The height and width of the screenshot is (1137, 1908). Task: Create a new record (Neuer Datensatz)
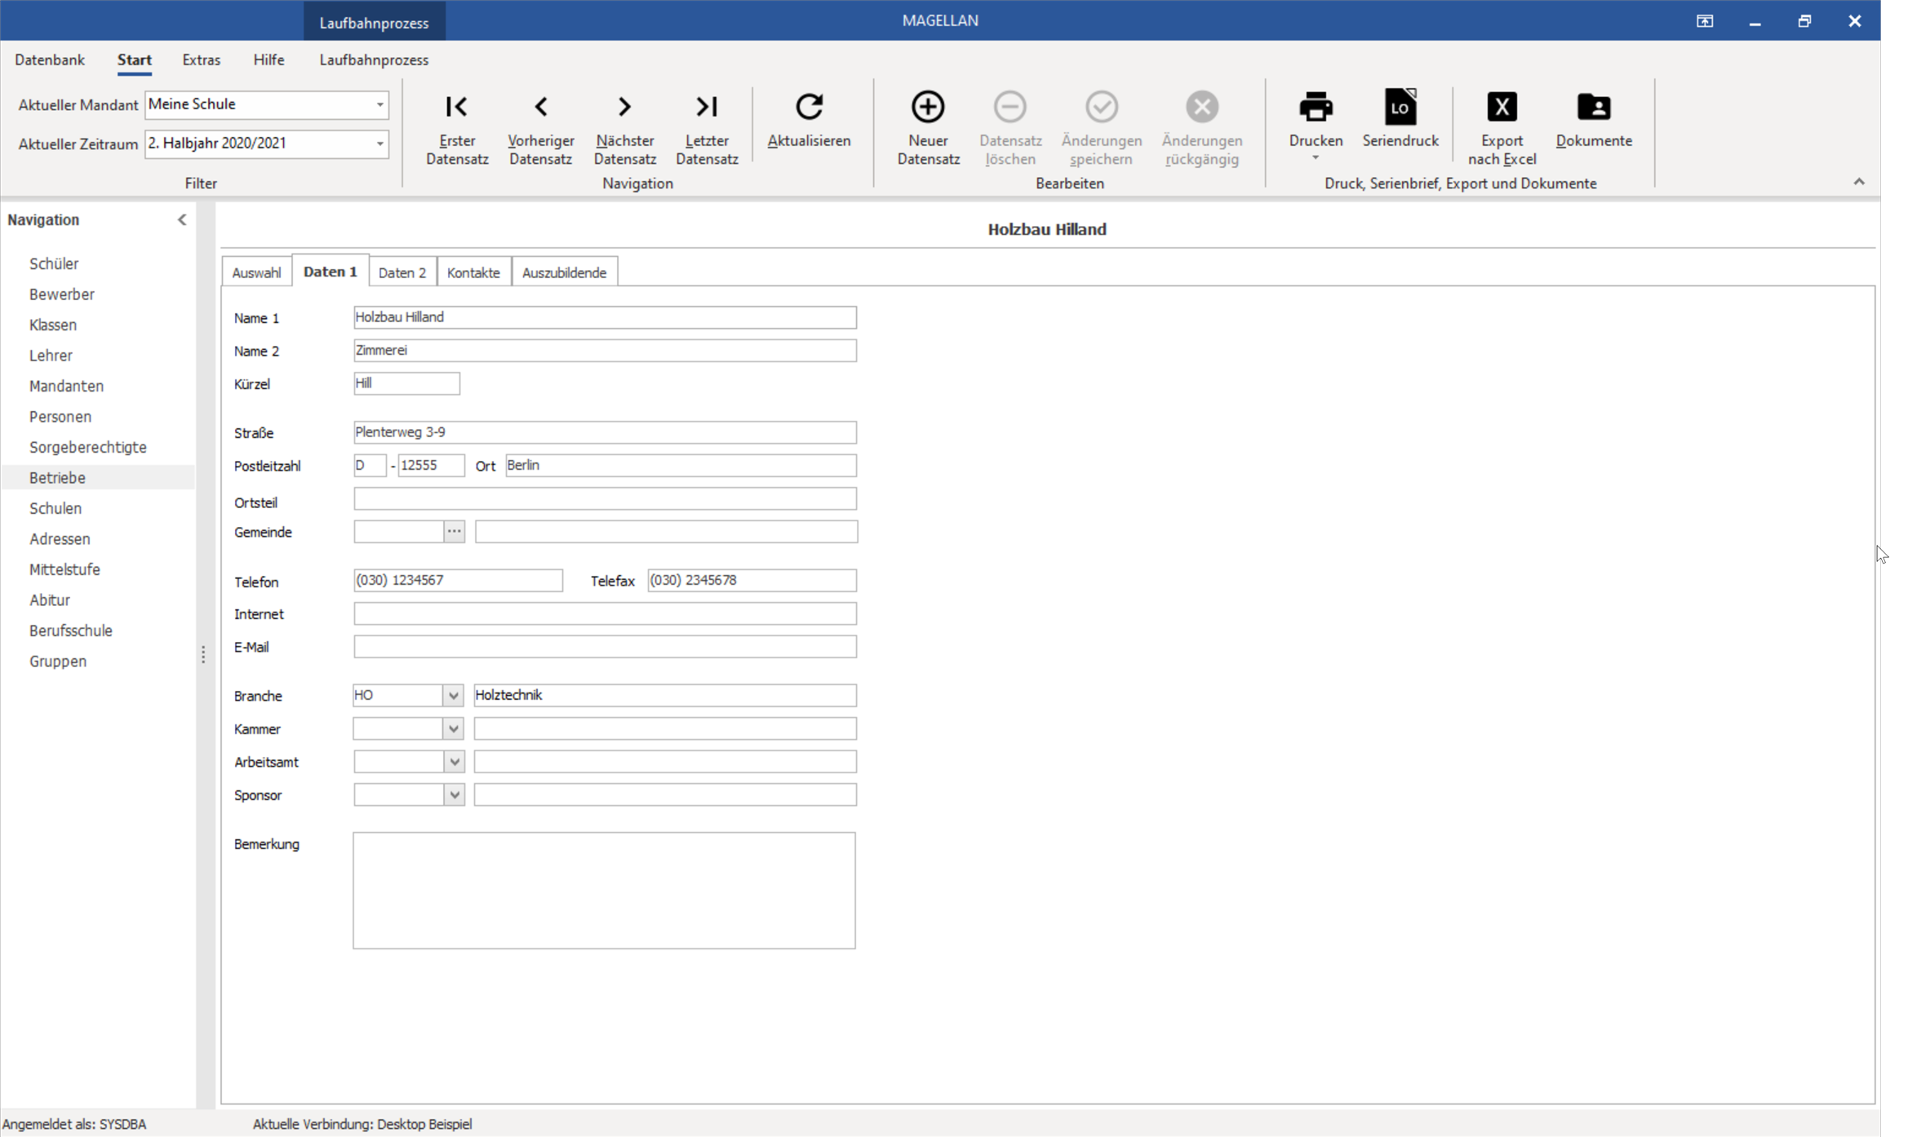click(x=928, y=128)
